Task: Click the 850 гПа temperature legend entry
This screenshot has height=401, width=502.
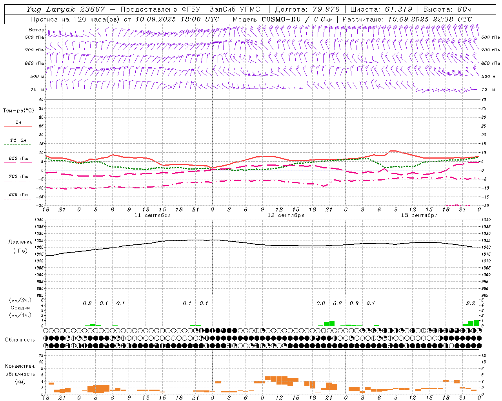Action: pos(18,159)
